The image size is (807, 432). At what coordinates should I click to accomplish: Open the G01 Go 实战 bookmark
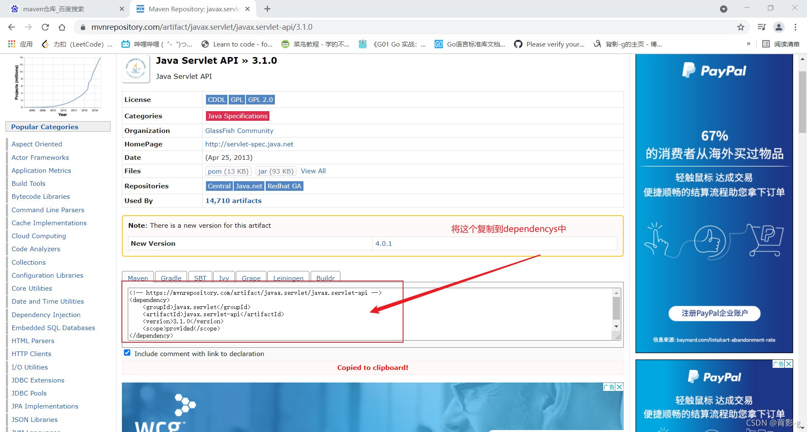click(x=392, y=44)
